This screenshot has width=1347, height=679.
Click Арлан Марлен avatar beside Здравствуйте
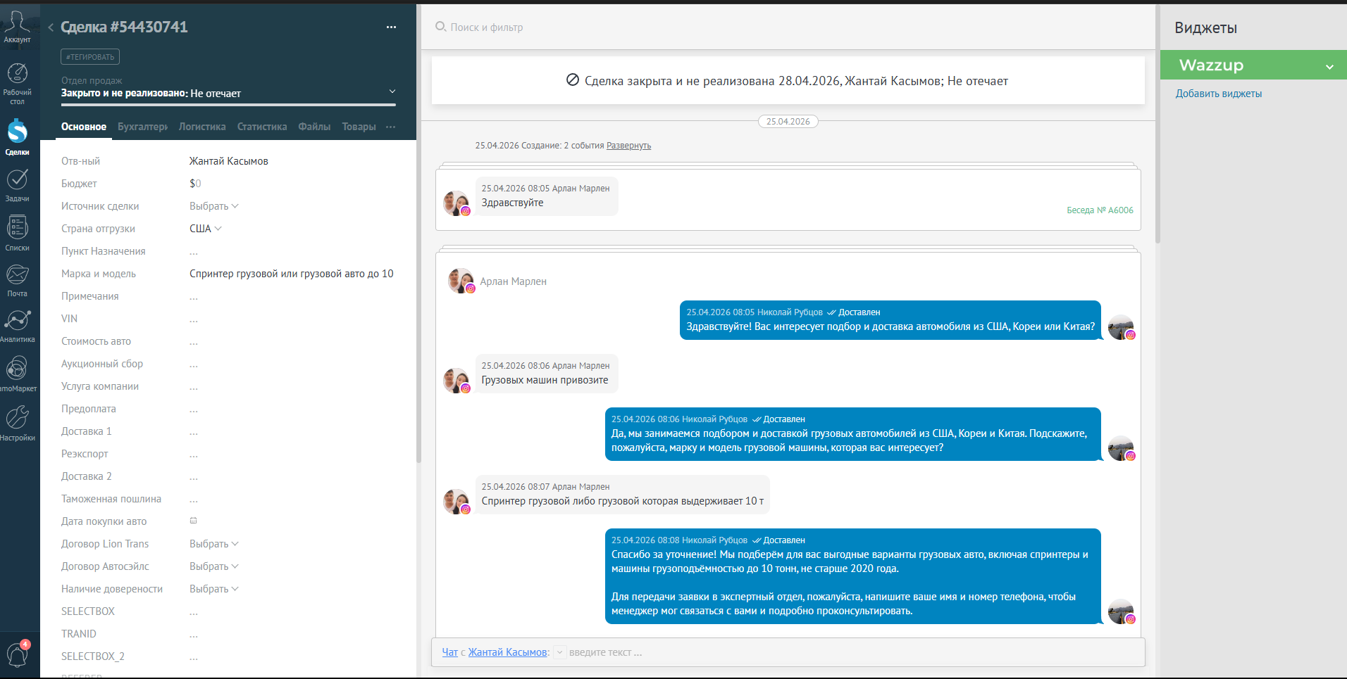(x=456, y=203)
